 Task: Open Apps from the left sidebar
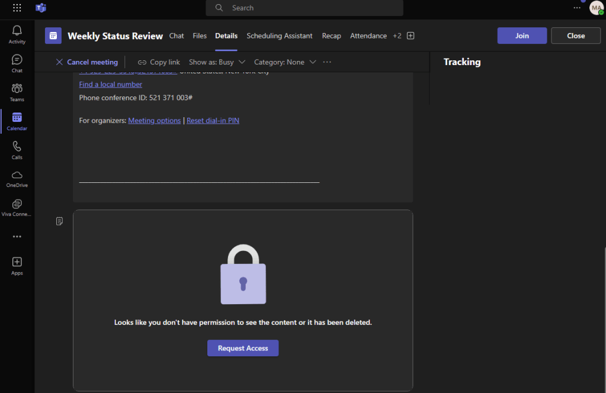pyautogui.click(x=17, y=265)
